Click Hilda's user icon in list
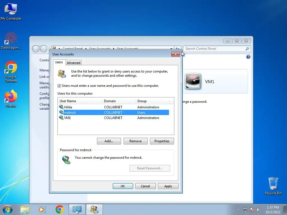This screenshot has height=215, width=287. (x=61, y=107)
